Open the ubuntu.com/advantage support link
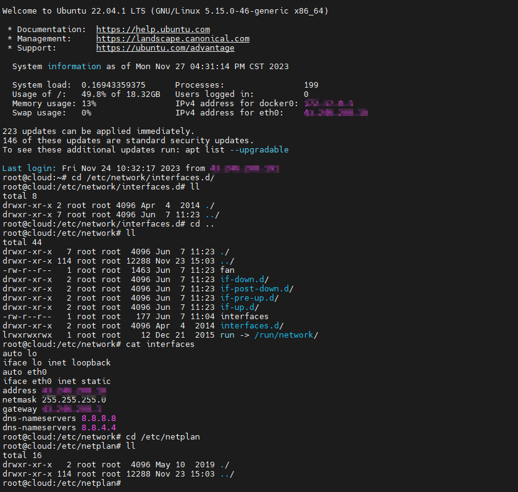 pos(165,48)
